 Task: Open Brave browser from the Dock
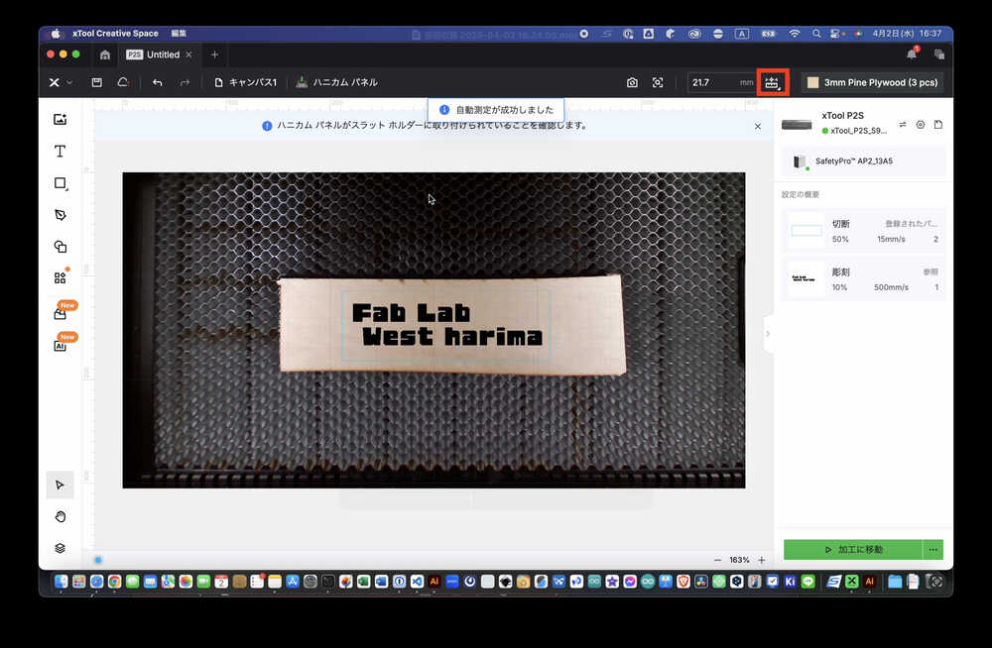click(x=683, y=582)
